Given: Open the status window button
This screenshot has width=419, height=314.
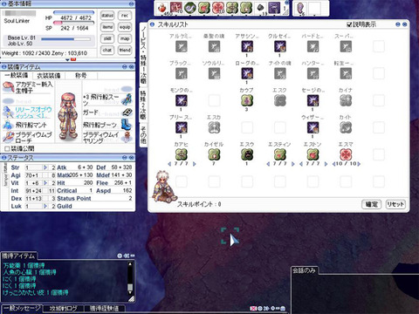Looking at the screenshot, I should coord(107,16).
